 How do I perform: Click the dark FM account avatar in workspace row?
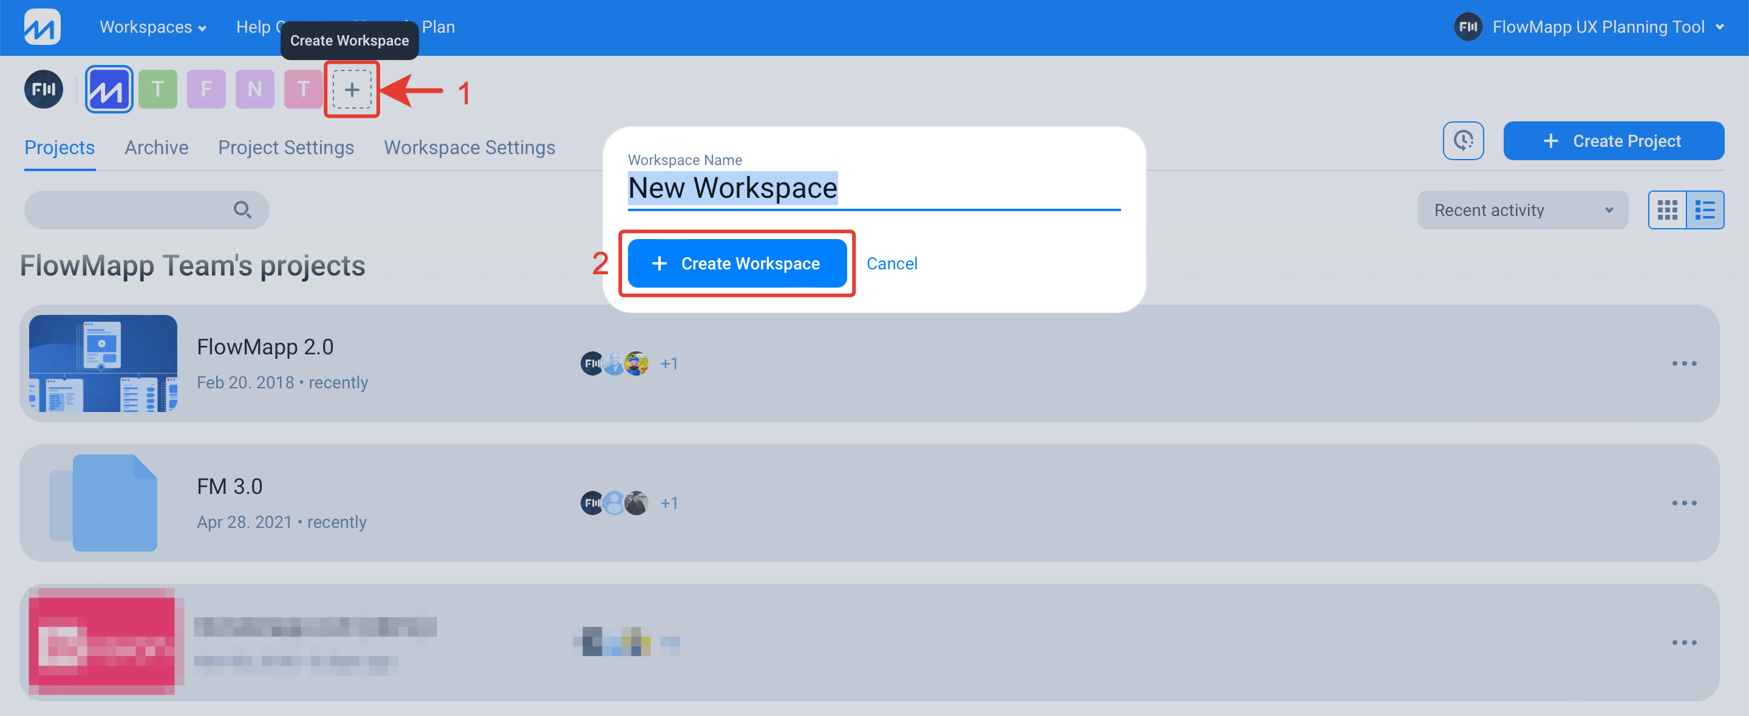[44, 89]
